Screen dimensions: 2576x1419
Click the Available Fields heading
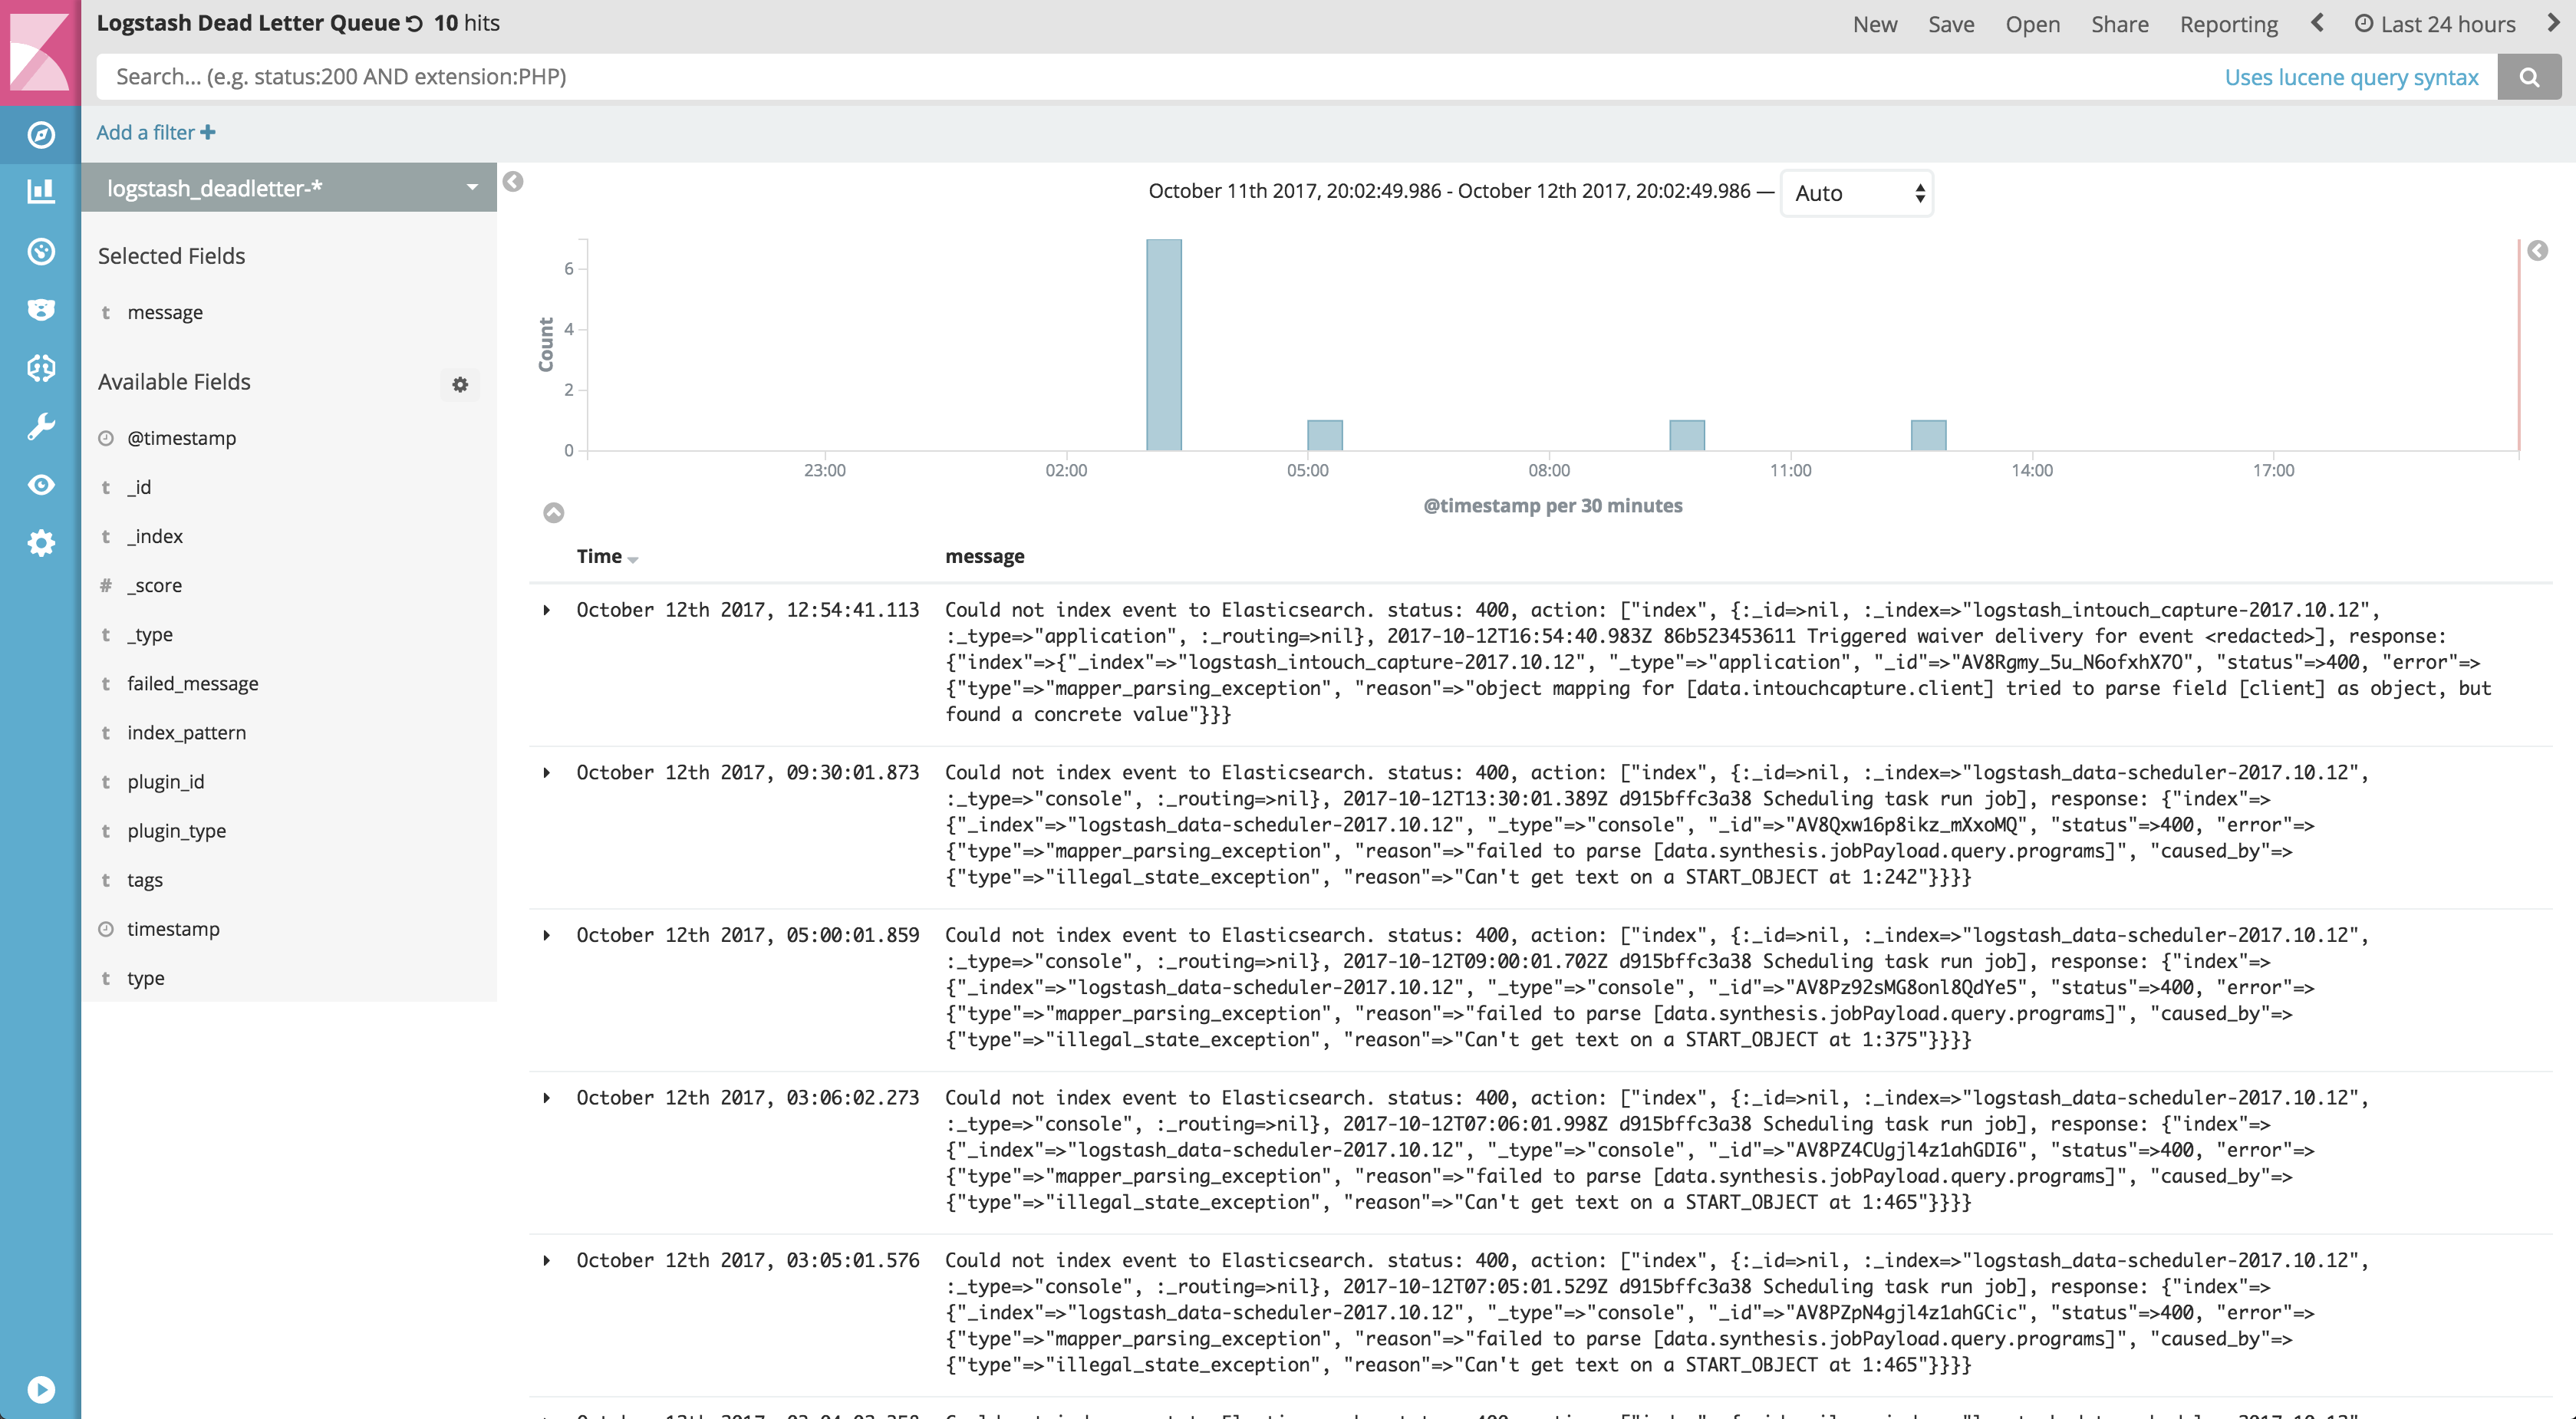[174, 382]
